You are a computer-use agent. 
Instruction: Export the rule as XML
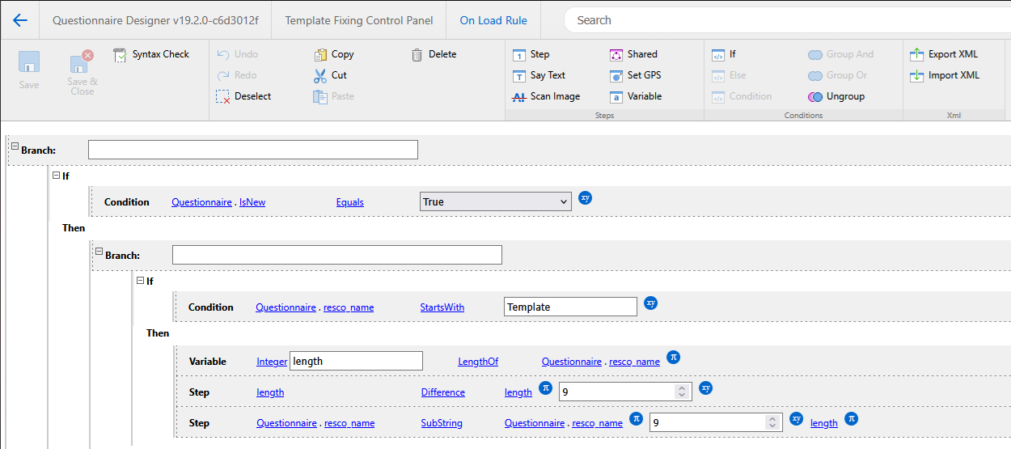[x=944, y=54]
